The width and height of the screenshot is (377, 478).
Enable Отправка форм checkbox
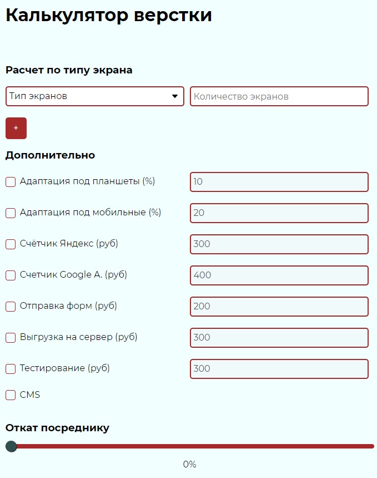(11, 306)
